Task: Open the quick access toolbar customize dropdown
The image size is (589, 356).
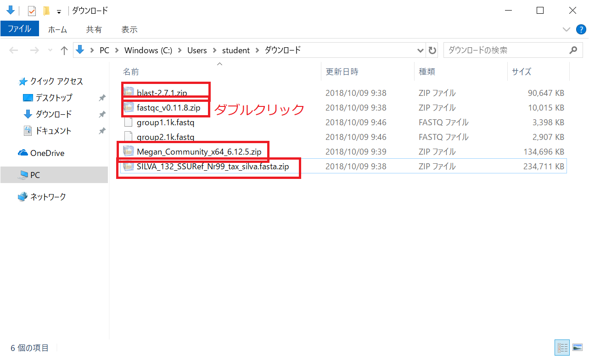Action: pyautogui.click(x=59, y=11)
